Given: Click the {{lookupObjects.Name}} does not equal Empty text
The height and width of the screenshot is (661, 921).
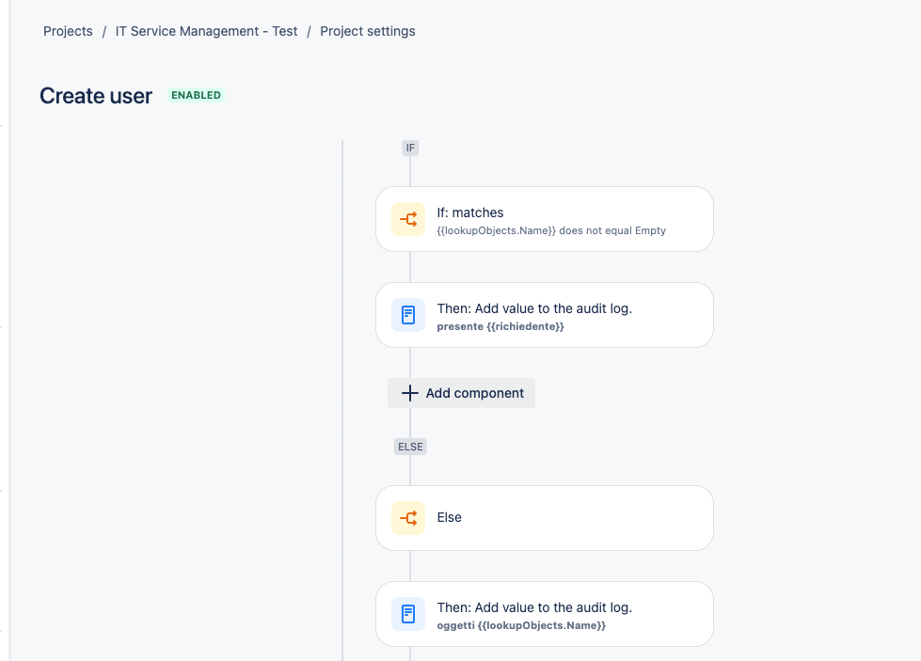Looking at the screenshot, I should point(551,230).
